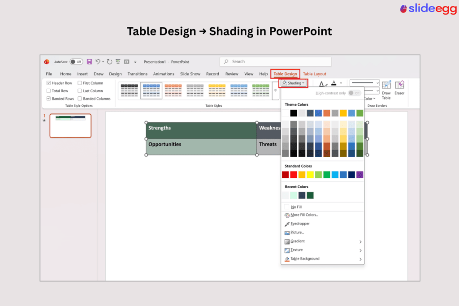
Task: Pick dark green recent color swatch
Action: 310,195
